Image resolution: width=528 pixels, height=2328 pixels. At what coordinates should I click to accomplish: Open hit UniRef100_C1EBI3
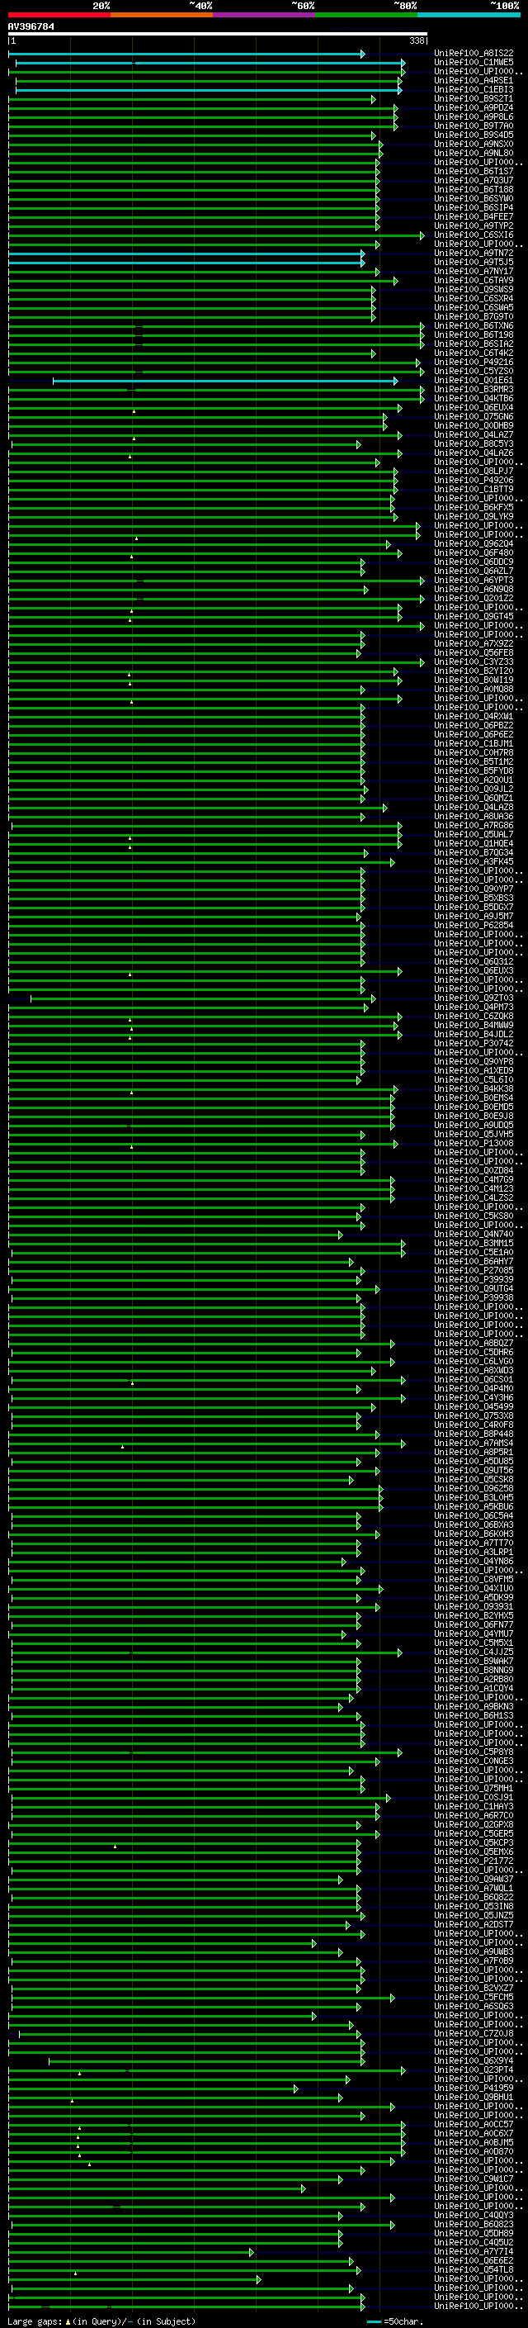tap(474, 89)
